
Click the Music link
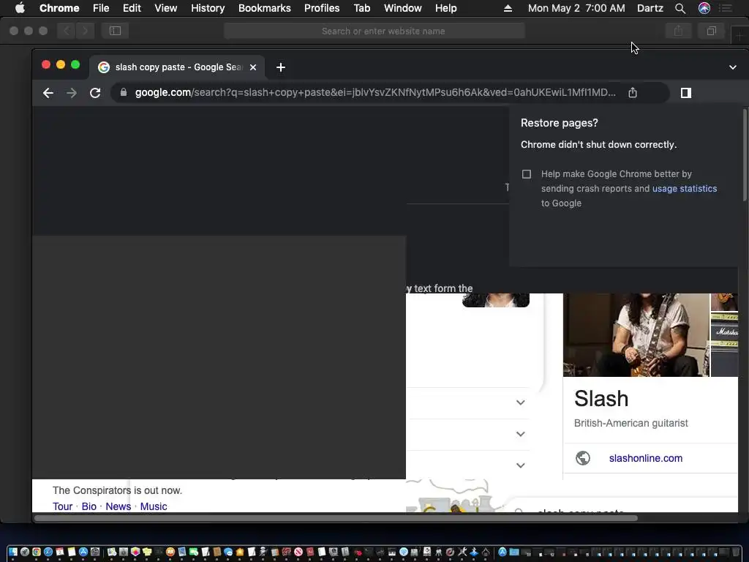coord(154,506)
